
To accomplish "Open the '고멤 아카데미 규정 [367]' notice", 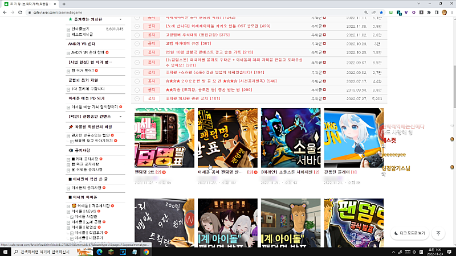I will (x=188, y=44).
